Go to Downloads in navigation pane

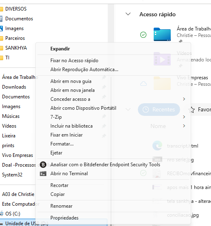click(x=14, y=87)
